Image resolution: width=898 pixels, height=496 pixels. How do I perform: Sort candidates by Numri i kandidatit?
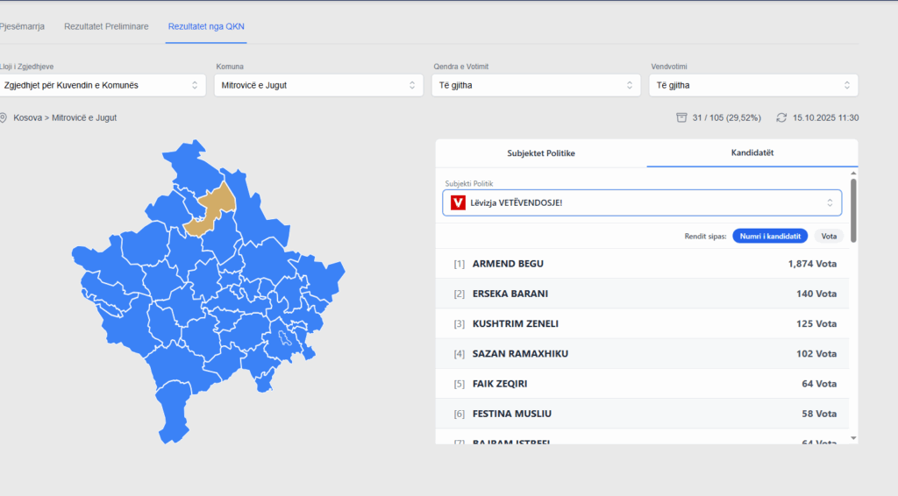pos(770,236)
